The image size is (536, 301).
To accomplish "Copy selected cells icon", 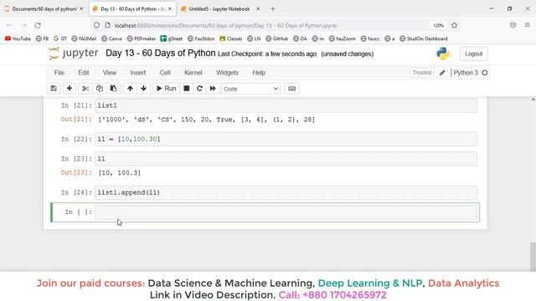I will 100,89.
